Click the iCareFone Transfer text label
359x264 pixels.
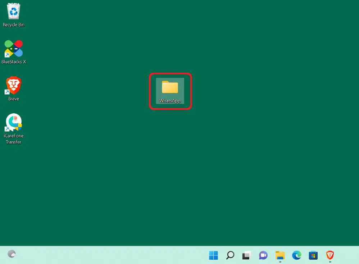coord(14,139)
